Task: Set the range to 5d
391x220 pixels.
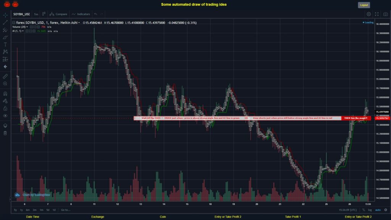Action: [x=48, y=210]
